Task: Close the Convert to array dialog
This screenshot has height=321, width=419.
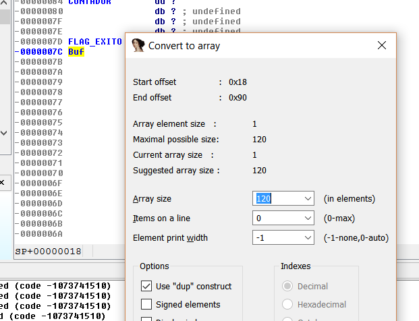Action: click(381, 46)
